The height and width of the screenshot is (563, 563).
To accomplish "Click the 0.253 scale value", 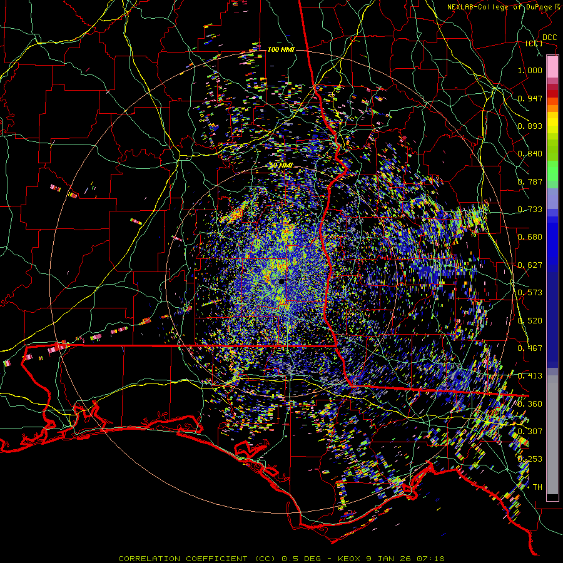I will (x=530, y=459).
